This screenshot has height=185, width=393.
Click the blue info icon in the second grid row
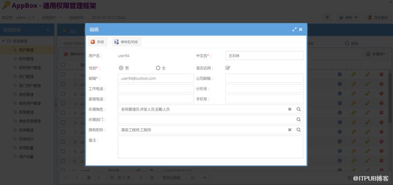click(x=340, y=84)
